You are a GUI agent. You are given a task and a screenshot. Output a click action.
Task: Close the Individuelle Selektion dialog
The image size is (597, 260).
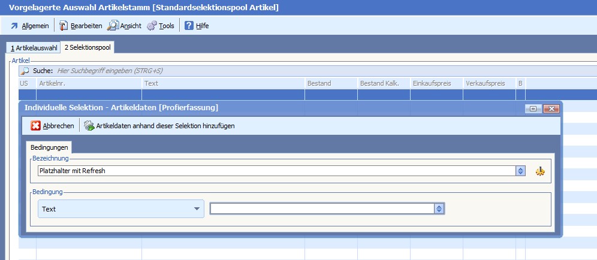tap(551, 108)
